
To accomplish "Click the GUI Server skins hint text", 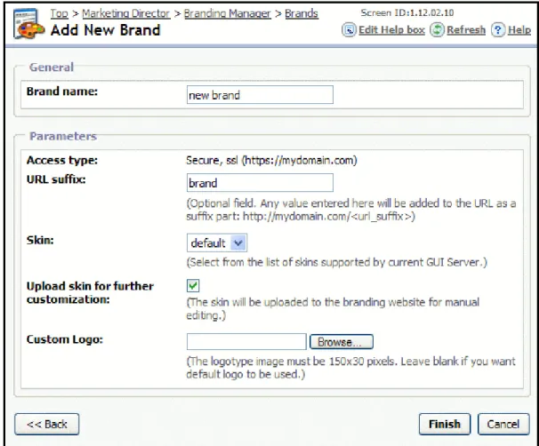I will coord(336,262).
